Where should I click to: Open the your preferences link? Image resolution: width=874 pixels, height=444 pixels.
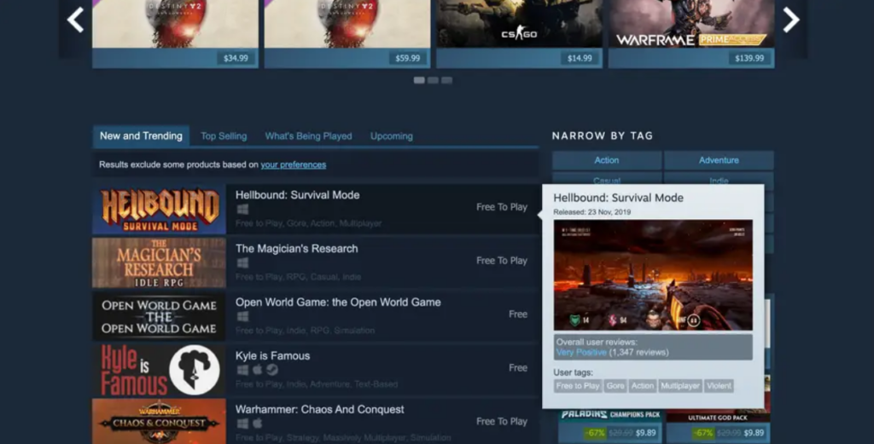[x=294, y=164]
